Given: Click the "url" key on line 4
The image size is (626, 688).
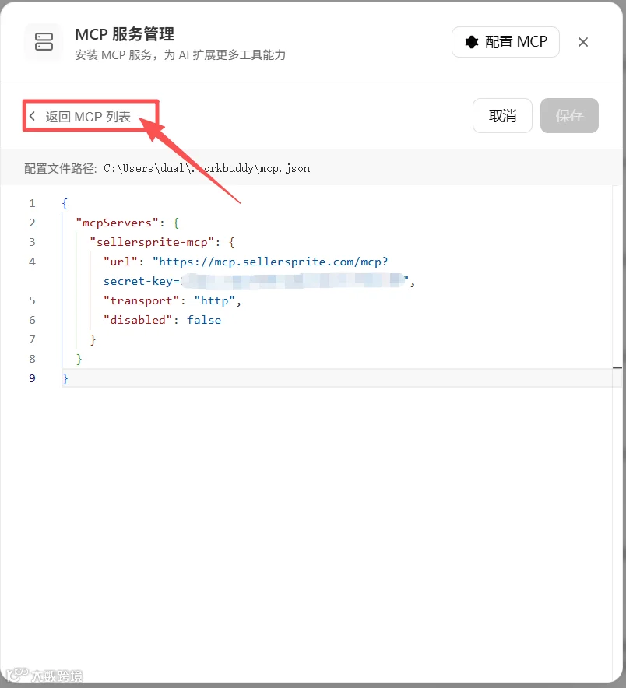Looking at the screenshot, I should click(120, 262).
